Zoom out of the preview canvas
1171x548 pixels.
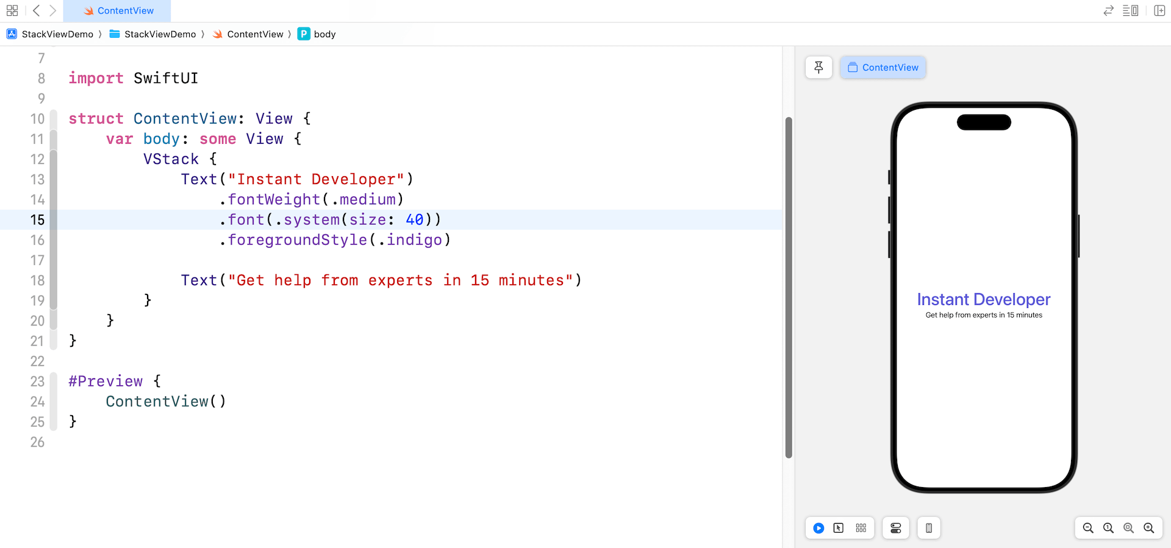coord(1088,528)
